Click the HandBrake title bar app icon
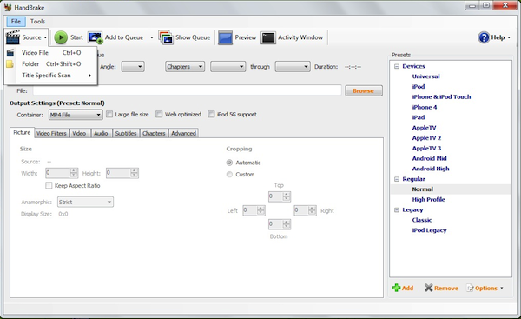Screen dimensions: 521x319 pyautogui.click(x=8, y=7)
